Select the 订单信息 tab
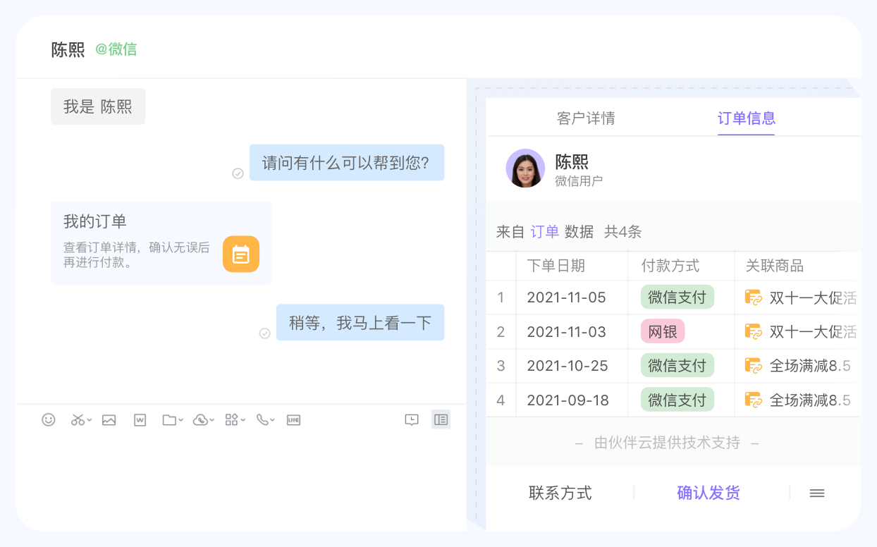Screen dimensions: 877x547 click(746, 118)
